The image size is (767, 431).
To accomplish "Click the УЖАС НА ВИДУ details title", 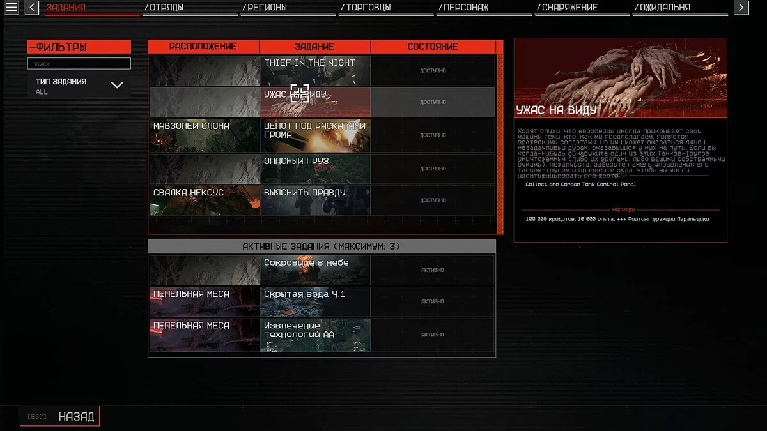I will 557,110.
